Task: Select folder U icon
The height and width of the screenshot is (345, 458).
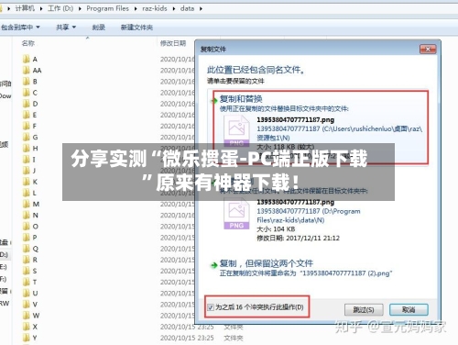Action: pos(27,293)
